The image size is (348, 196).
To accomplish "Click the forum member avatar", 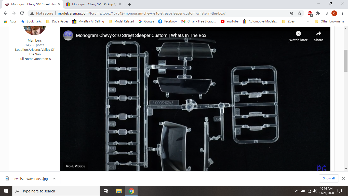I will [35, 30].
